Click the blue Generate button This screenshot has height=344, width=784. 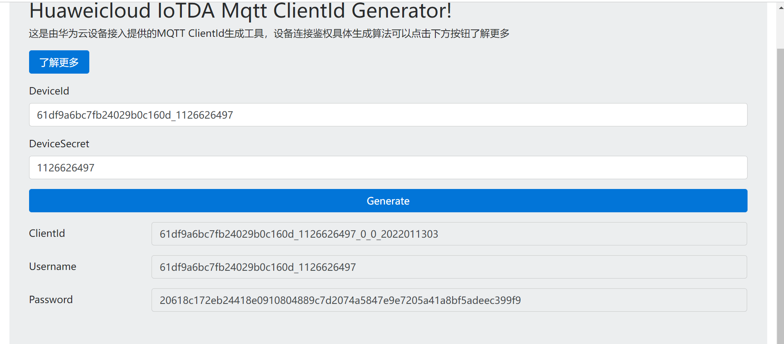point(388,201)
